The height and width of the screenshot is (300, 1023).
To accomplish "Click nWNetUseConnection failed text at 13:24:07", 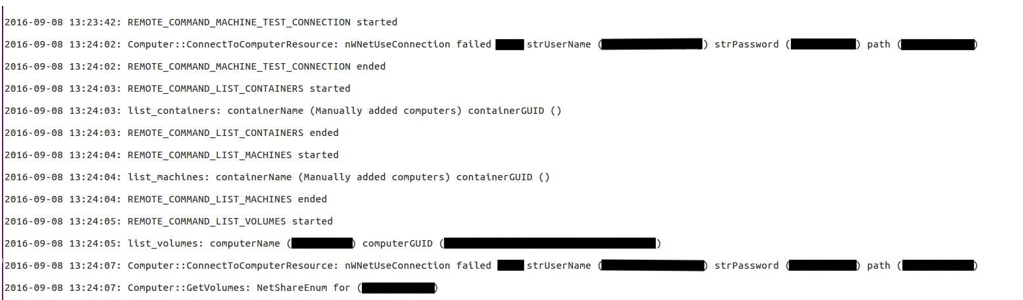I will click(418, 266).
